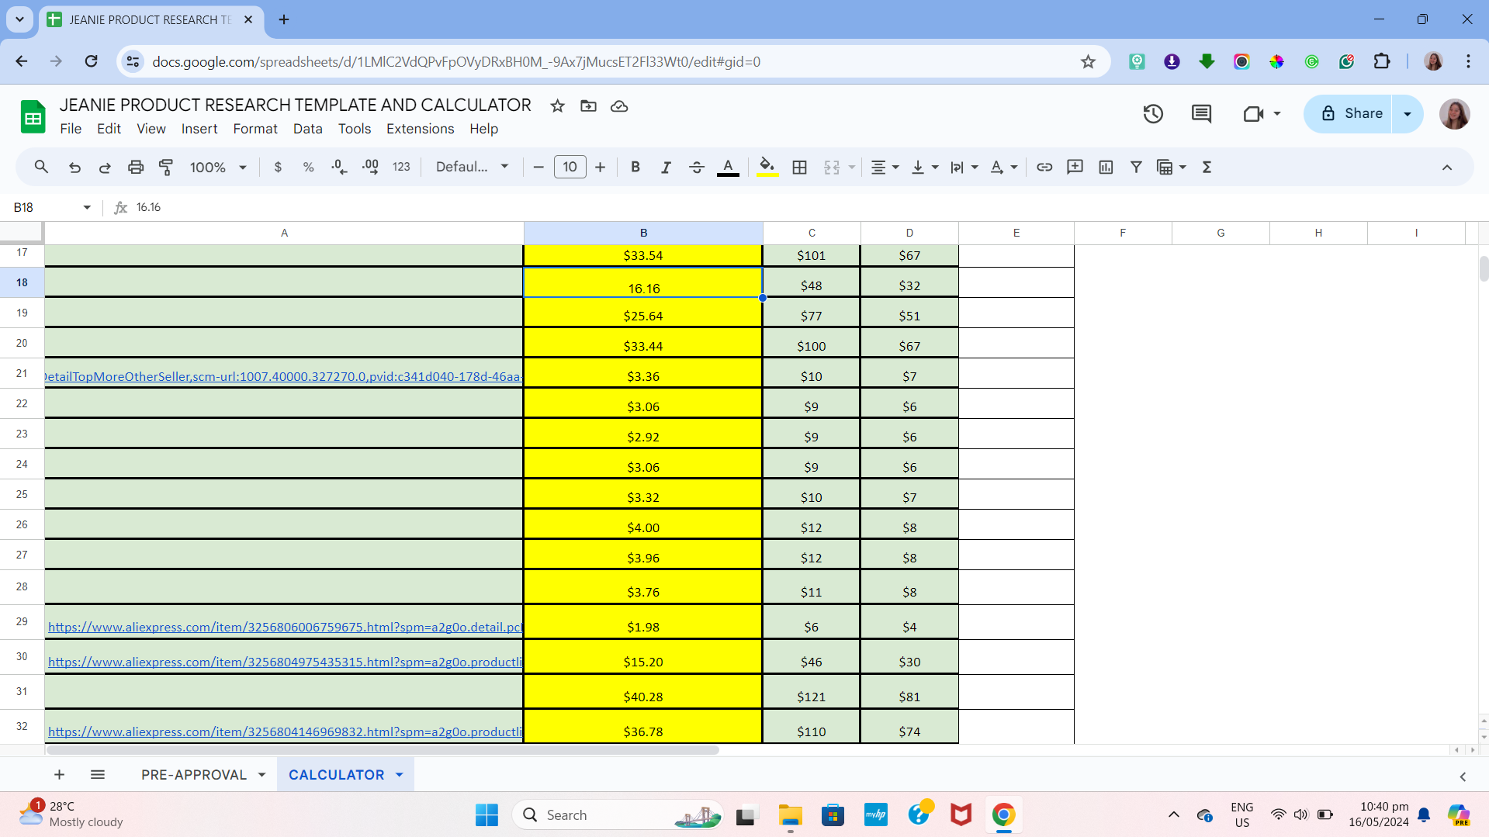Open the File menu
Viewport: 1489px width, 837px height.
point(71,129)
